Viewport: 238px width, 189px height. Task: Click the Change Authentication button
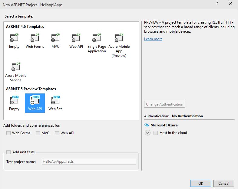point(164,104)
